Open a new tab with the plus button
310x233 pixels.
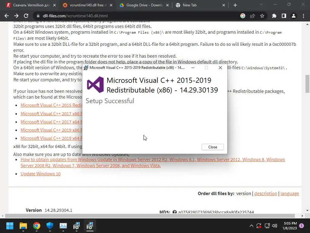click(235, 5)
